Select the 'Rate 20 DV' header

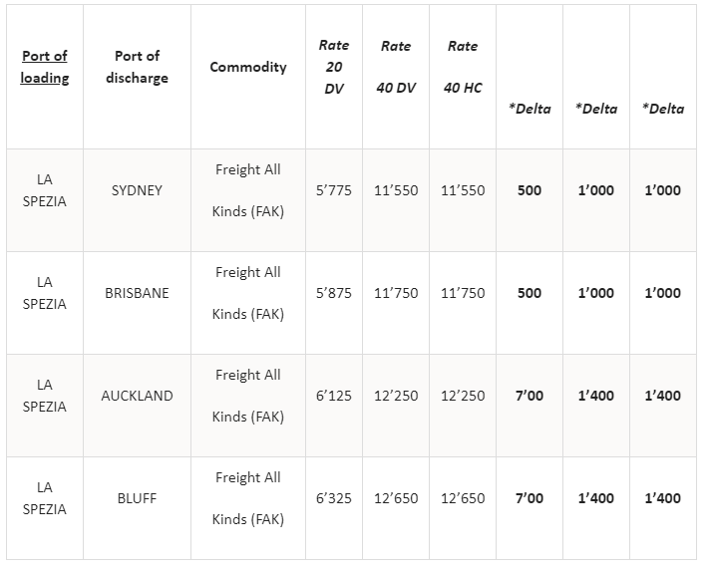tap(334, 67)
